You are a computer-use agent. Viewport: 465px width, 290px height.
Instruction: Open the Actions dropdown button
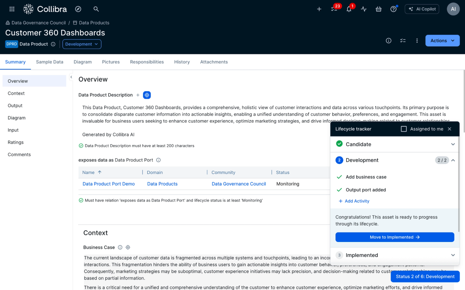click(442, 41)
